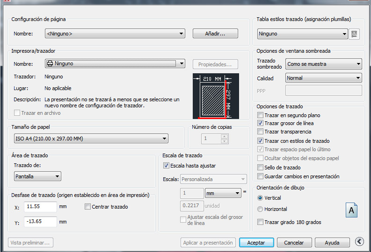Screen dimensions: 371x252
Task: Uncheck Trazar grosor de línea
Action: (x=260, y=123)
